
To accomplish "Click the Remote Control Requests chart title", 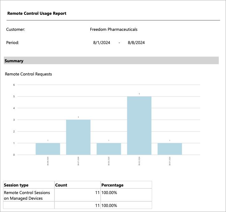I will pyautogui.click(x=28, y=74).
